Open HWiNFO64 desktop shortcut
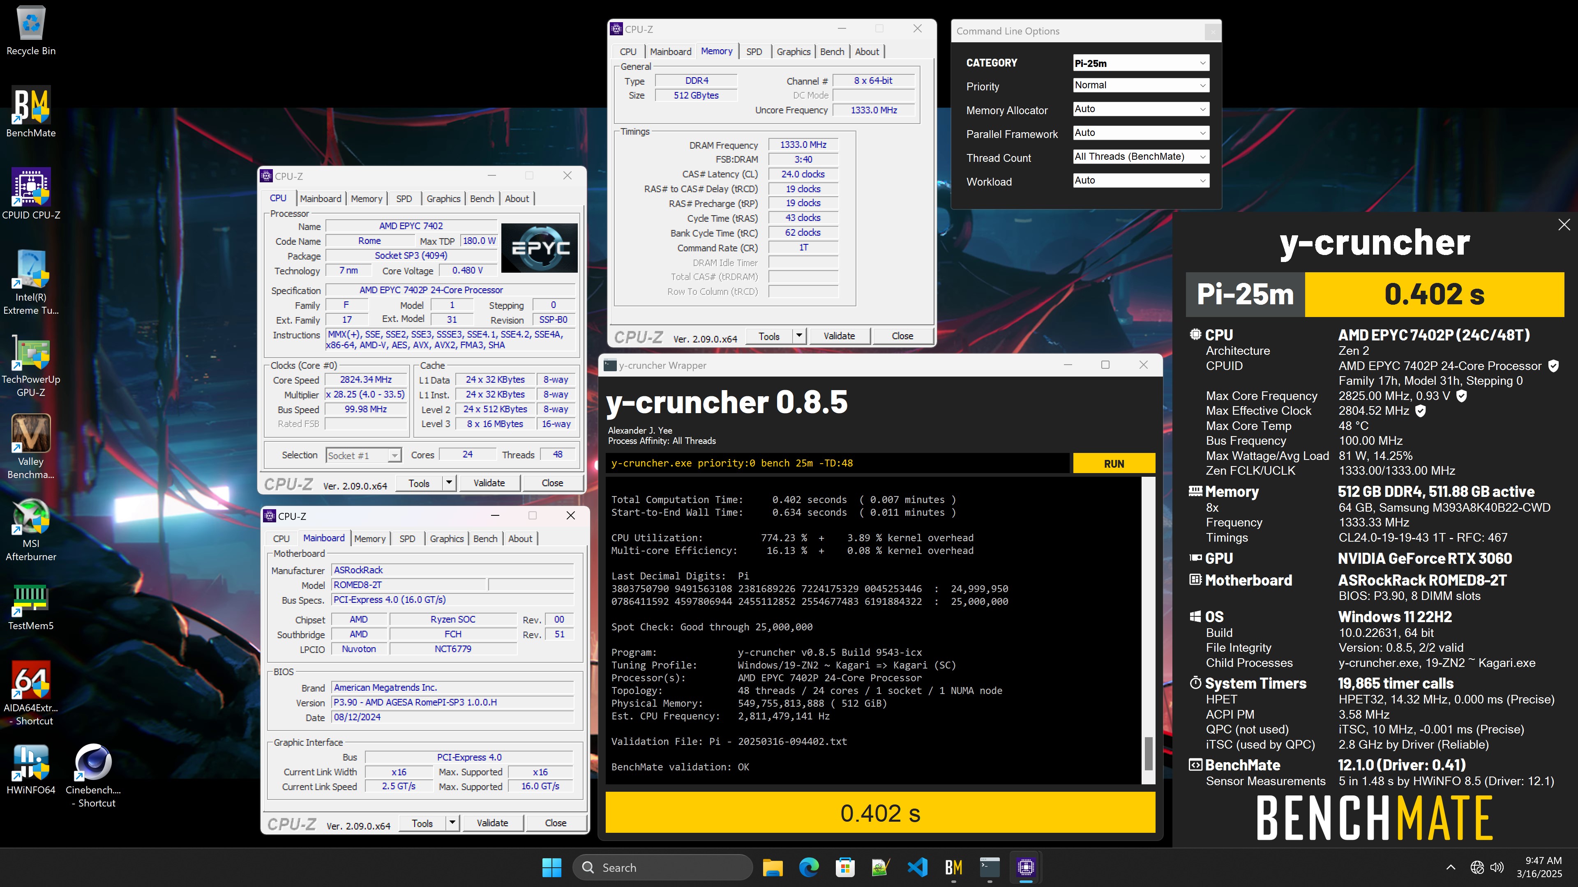 coord(31,770)
